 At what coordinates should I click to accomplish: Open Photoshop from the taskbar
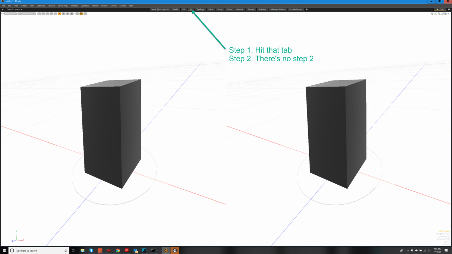(144, 251)
